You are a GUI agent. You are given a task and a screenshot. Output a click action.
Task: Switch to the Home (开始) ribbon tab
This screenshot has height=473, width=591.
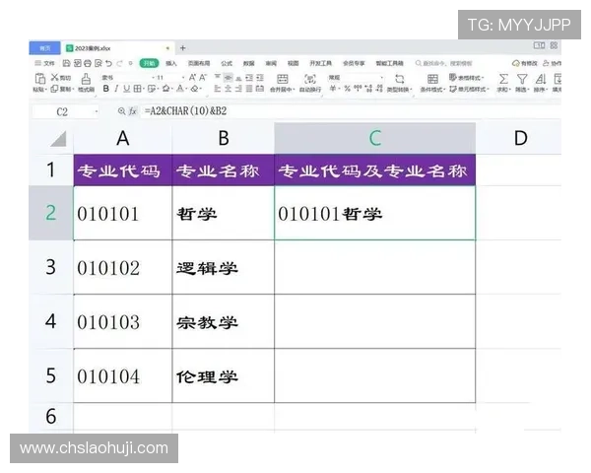150,63
